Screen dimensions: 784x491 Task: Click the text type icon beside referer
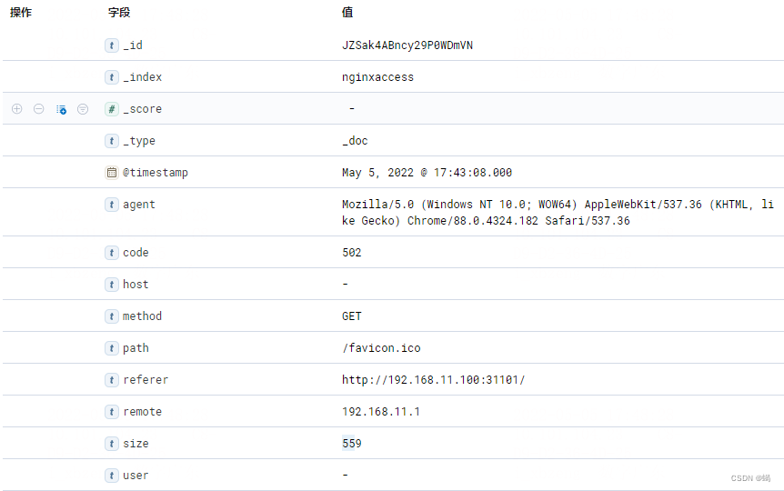(x=112, y=380)
